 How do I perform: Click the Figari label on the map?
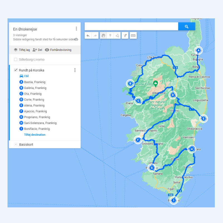click(171, 189)
